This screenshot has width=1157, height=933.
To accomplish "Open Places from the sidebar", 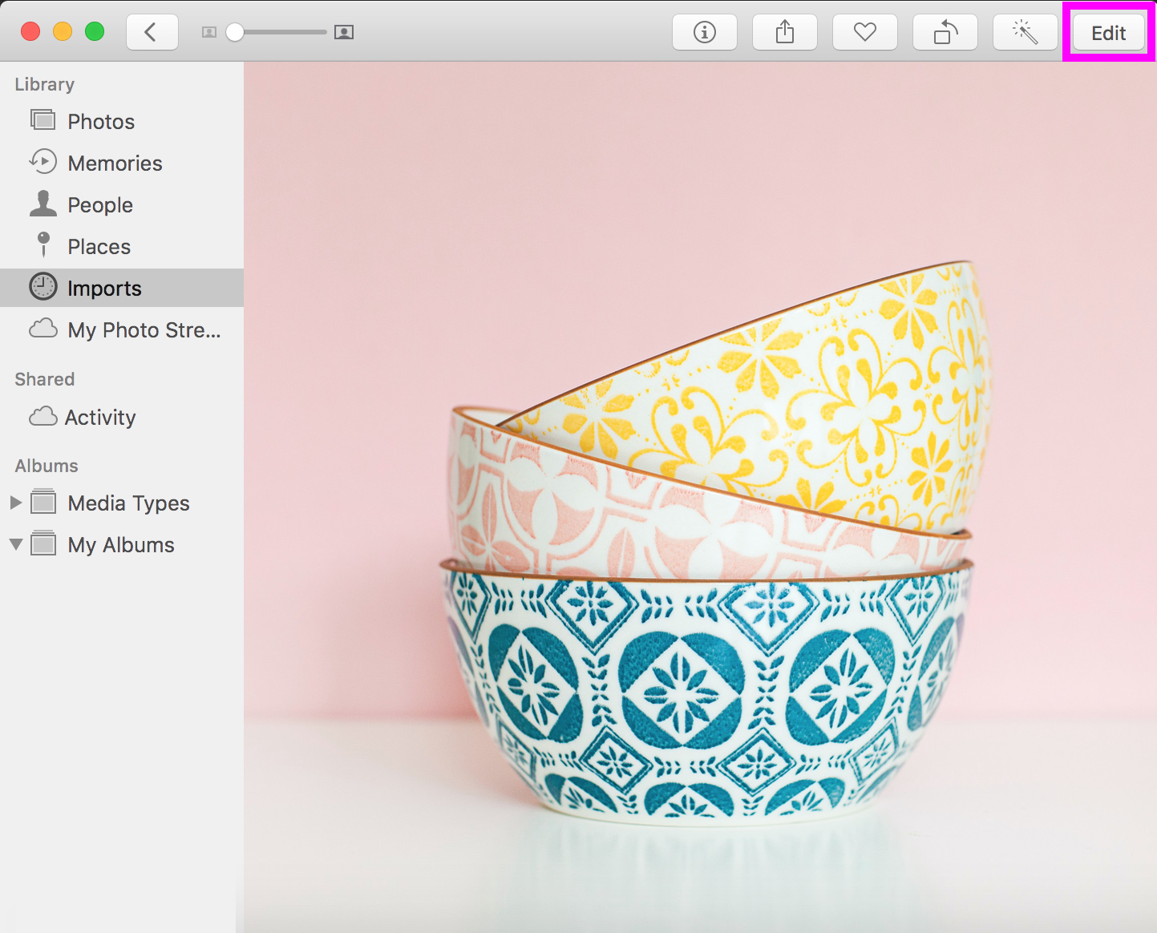I will (98, 246).
